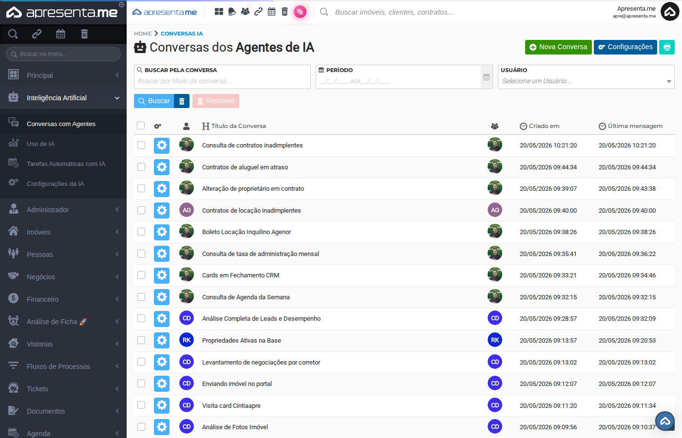
Task: Open gear for 'Cards em Fechamento CRM'
Action: (162, 275)
